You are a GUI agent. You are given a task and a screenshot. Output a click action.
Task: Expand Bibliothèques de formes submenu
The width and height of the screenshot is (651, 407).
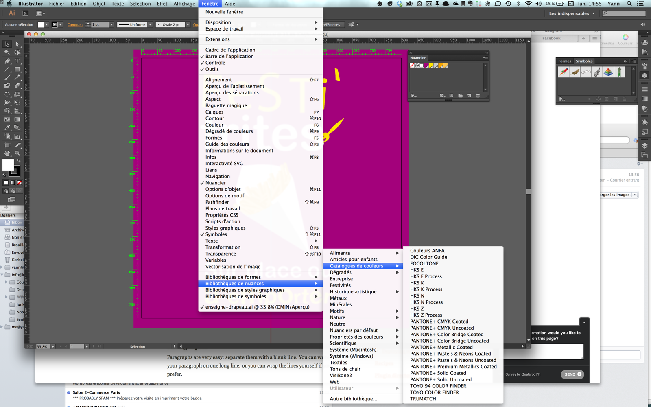coord(260,277)
